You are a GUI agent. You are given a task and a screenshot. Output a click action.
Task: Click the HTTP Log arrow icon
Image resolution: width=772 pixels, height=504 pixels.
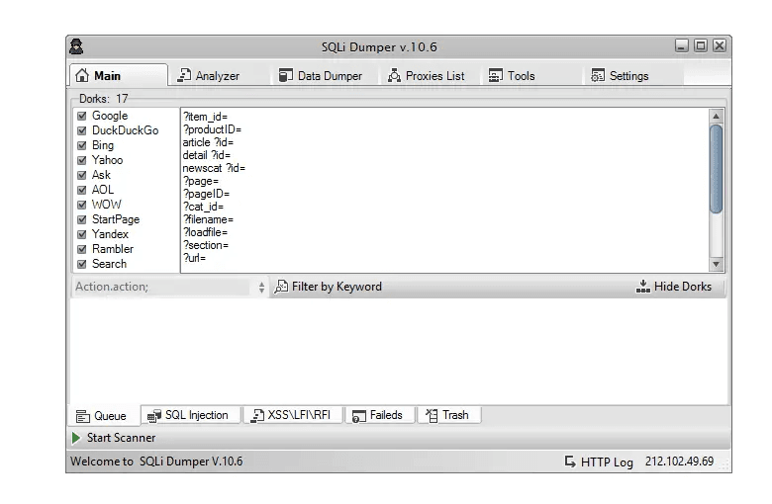[x=570, y=462]
